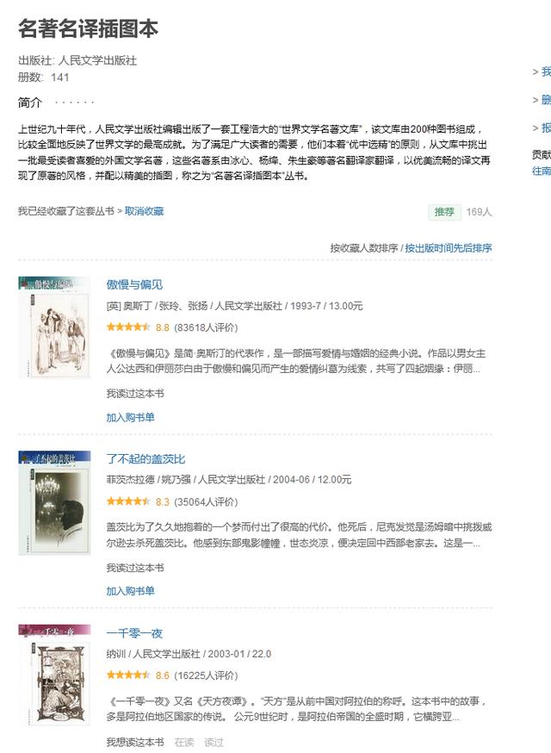Open the 35064人评价 reviews link
Image resolution: width=551 pixels, height=753 pixels.
point(206,501)
